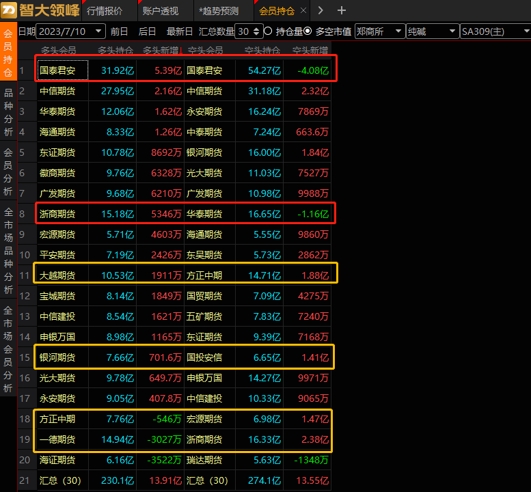Go to next day with 后日
The height and width of the screenshot is (492, 531).
[147, 31]
